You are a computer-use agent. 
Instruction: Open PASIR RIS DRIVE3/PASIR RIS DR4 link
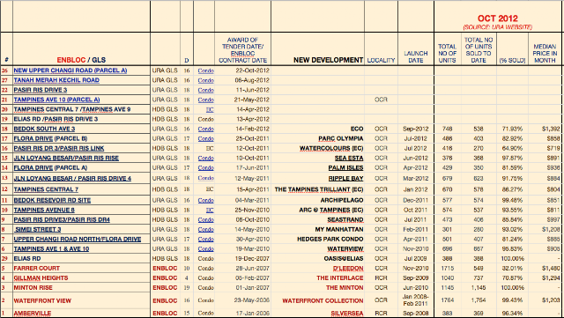click(62, 220)
